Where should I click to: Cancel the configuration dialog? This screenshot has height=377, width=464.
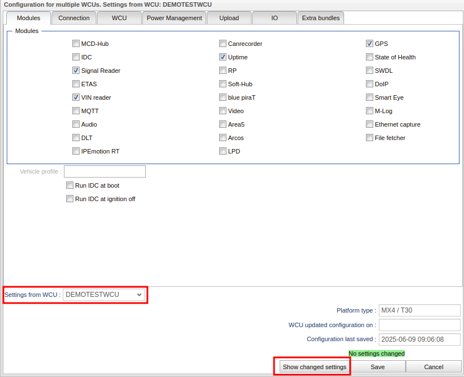(433, 367)
